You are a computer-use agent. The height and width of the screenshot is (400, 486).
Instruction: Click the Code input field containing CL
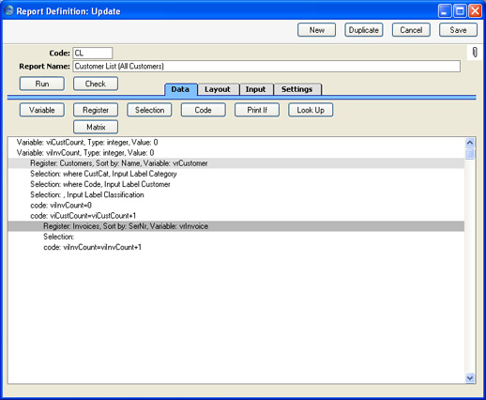pyautogui.click(x=93, y=53)
